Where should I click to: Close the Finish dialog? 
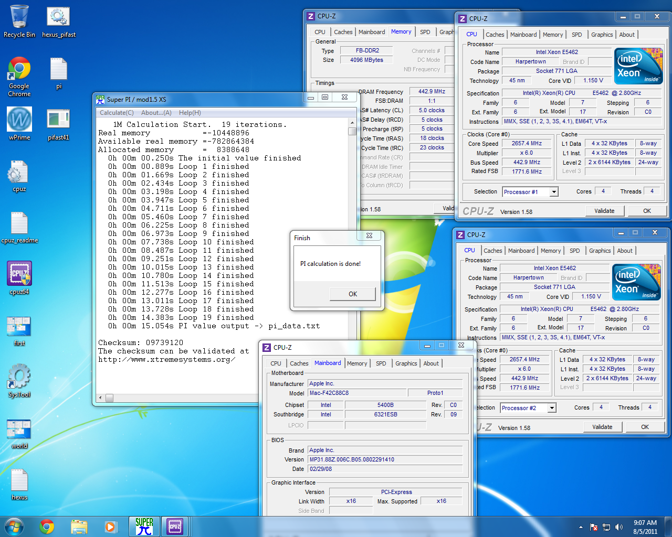click(x=369, y=236)
